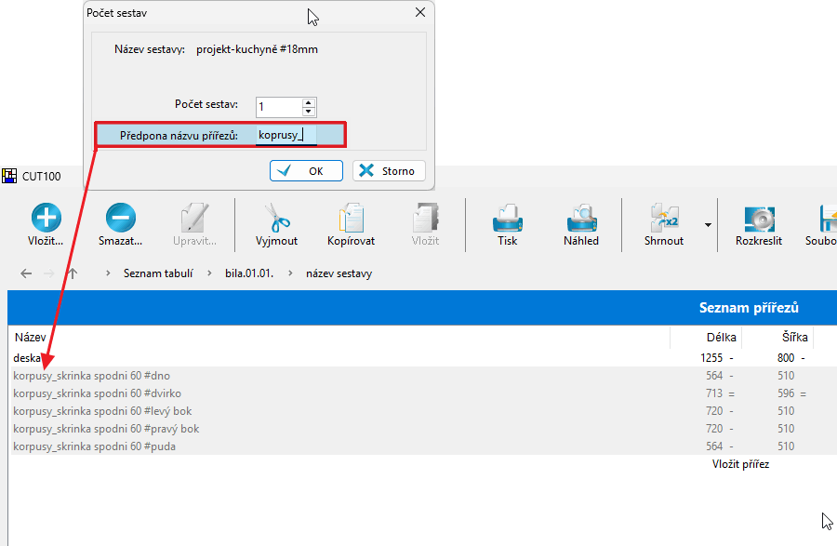Viewport: 837px width, 546px height.
Task: Open print with the Tisk icon
Action: (507, 220)
